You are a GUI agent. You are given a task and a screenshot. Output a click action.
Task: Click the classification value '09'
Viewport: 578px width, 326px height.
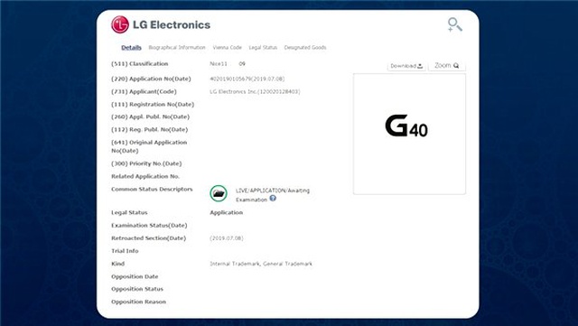[x=242, y=64]
